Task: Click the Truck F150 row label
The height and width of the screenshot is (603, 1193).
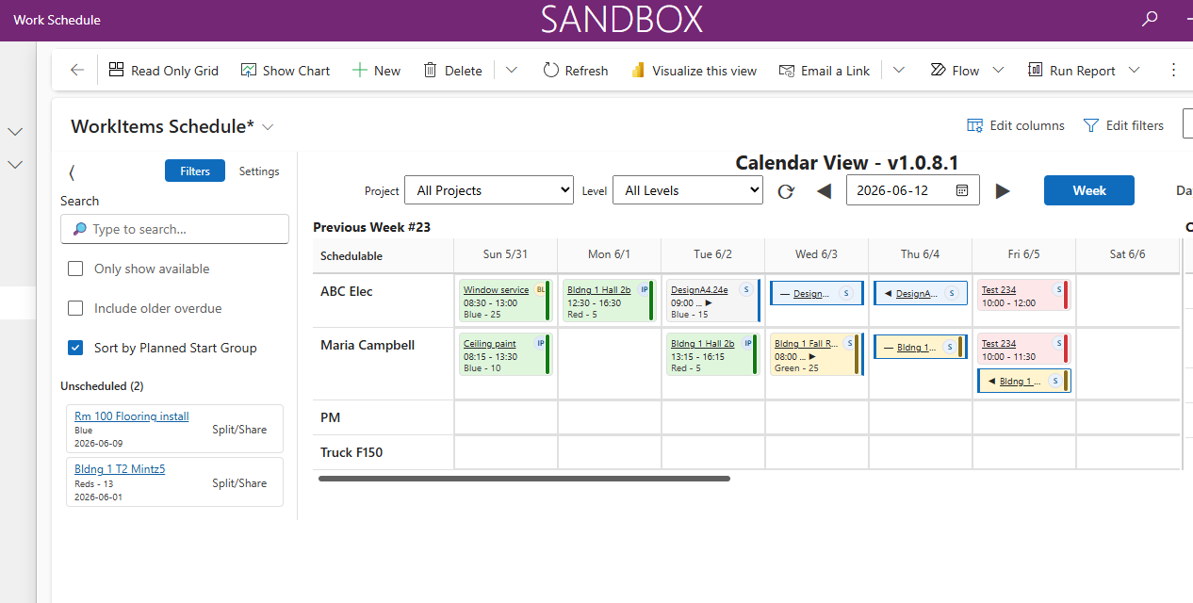Action: coord(351,452)
